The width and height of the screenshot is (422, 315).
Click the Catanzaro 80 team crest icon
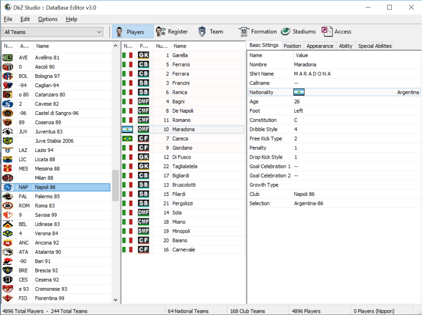click(x=8, y=95)
